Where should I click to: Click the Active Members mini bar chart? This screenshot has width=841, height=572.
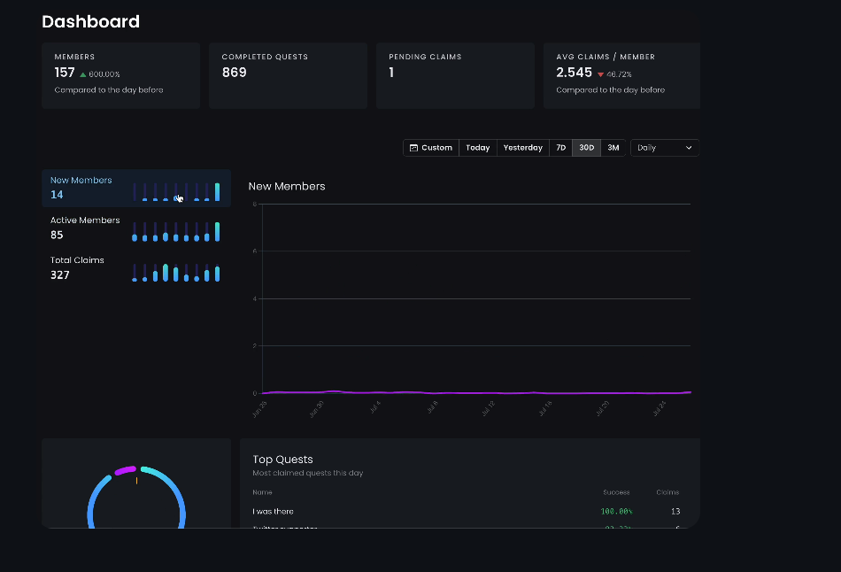(x=176, y=232)
